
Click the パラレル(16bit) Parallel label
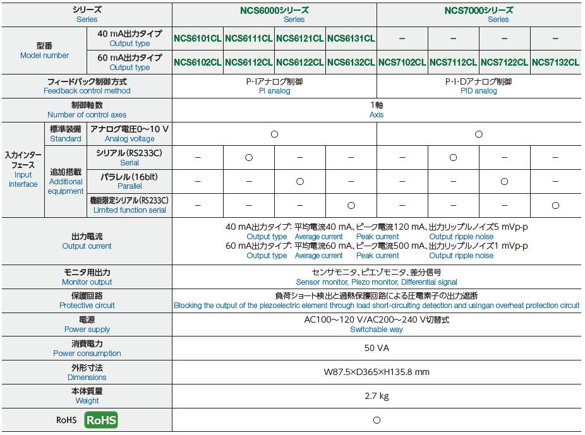pos(130,182)
